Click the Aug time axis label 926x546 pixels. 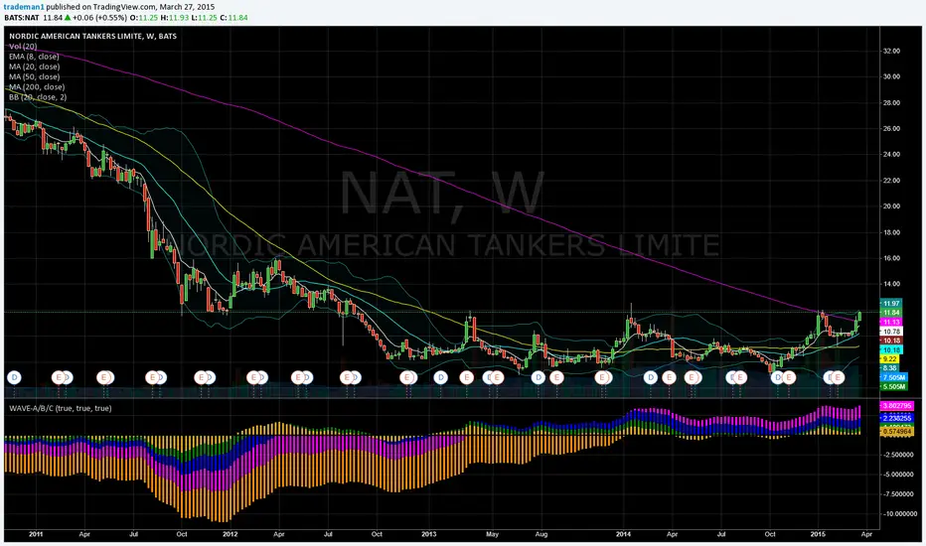[x=540, y=534]
